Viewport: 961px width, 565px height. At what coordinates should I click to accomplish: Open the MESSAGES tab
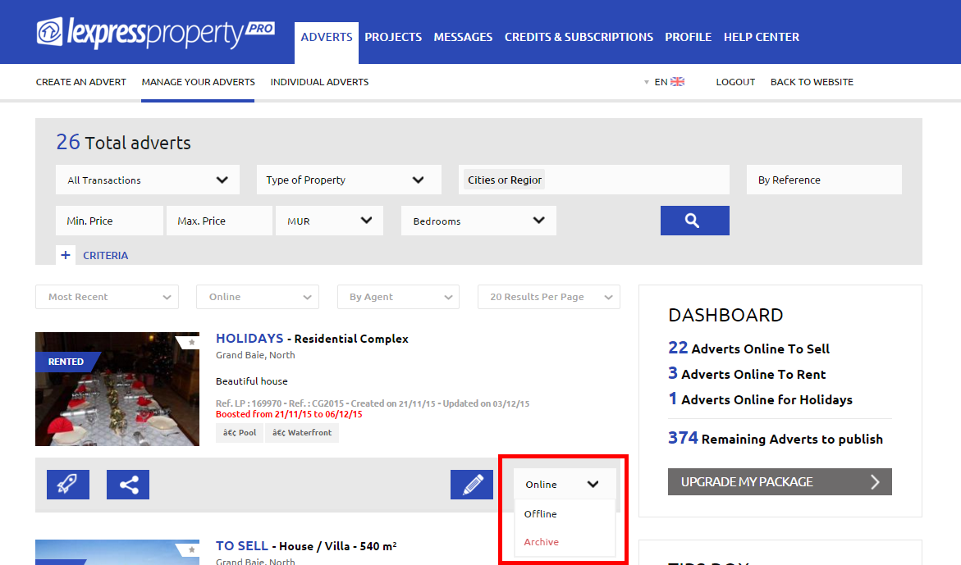coord(463,38)
